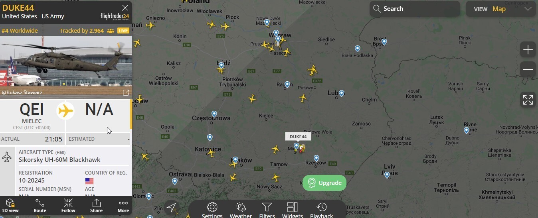Image resolution: width=538 pixels, height=218 pixels.
Task: Zoom out on the map
Action: [x=528, y=70]
